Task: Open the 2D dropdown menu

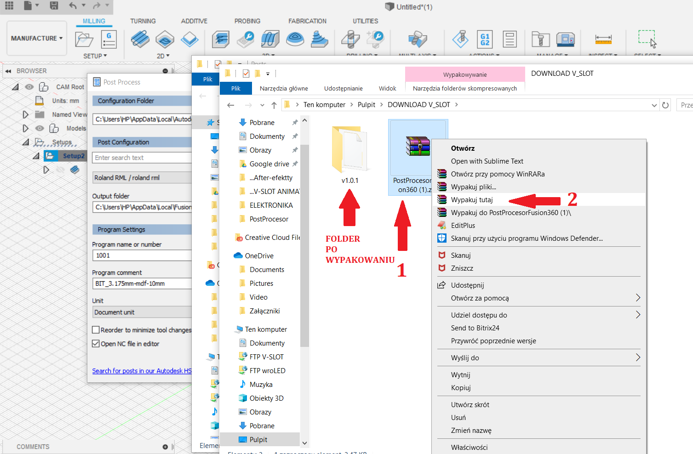Action: 163,56
